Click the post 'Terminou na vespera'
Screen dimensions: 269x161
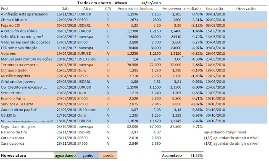tap(19, 65)
